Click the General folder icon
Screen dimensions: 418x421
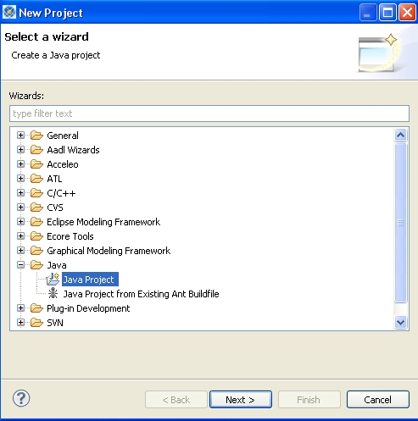(36, 136)
